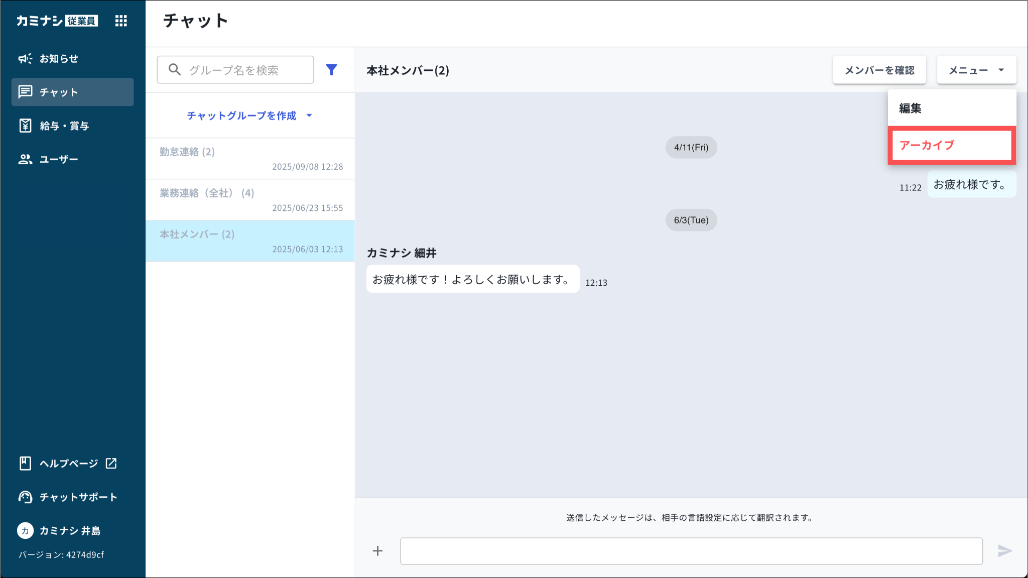The width and height of the screenshot is (1028, 578).
Task: Select 本社メンバー (2) chat group
Action: click(x=250, y=241)
